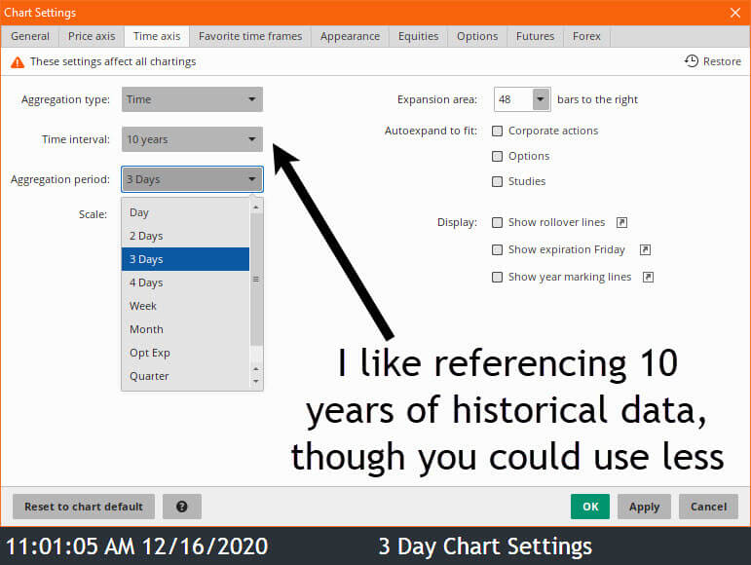Expand the Time interval dropdown
The width and height of the screenshot is (751, 565).
[192, 139]
